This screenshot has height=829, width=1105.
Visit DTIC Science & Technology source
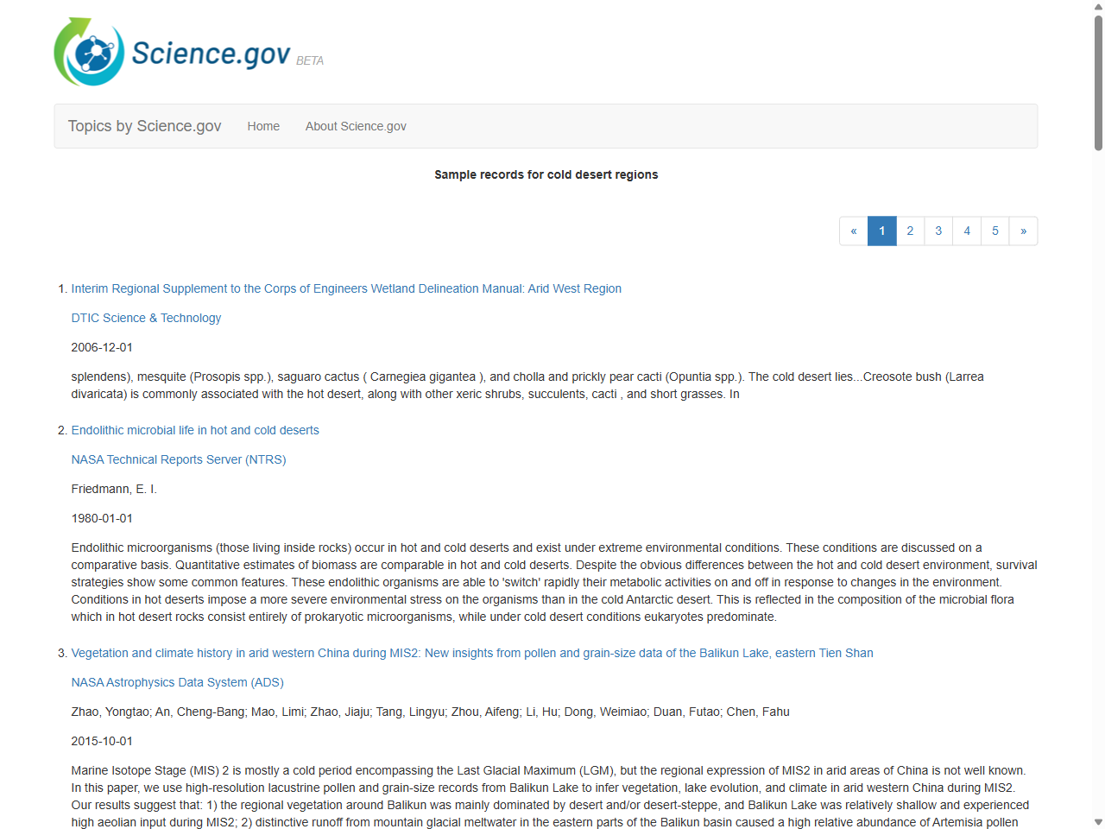(146, 318)
